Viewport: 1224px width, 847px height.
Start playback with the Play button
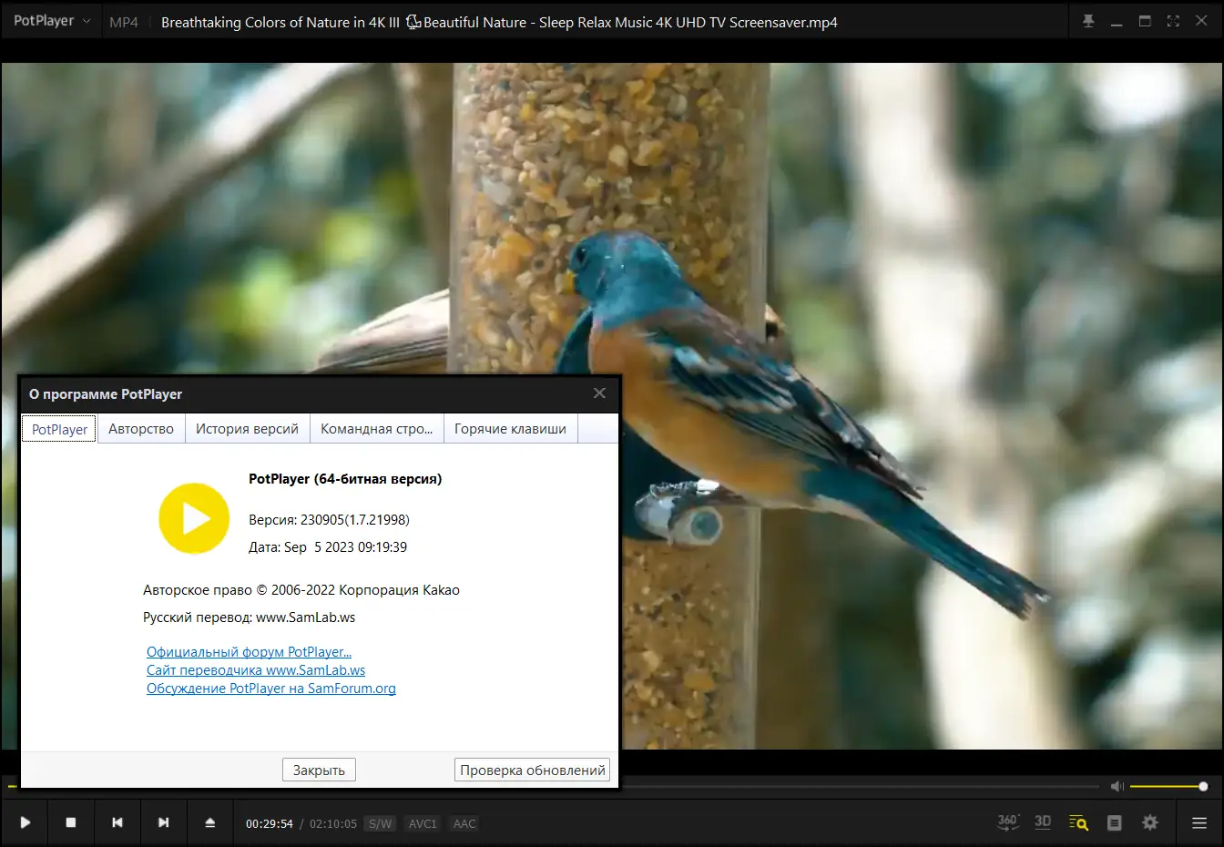(25, 823)
